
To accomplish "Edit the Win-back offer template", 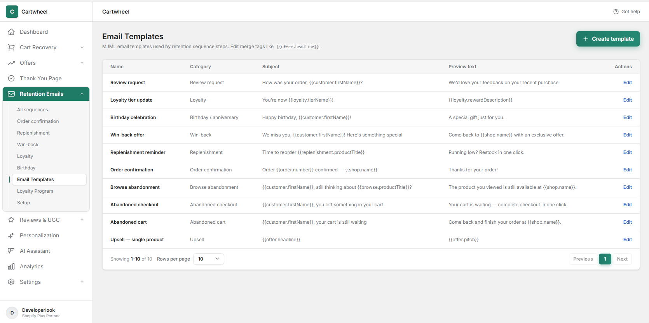I will [628, 135].
